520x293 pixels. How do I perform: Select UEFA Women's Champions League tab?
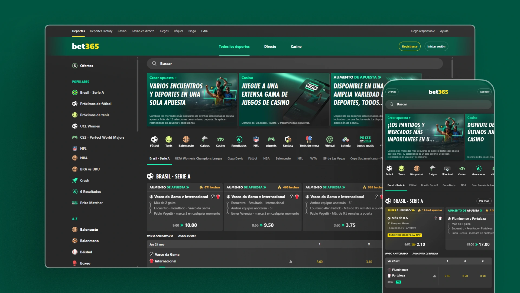point(199,158)
